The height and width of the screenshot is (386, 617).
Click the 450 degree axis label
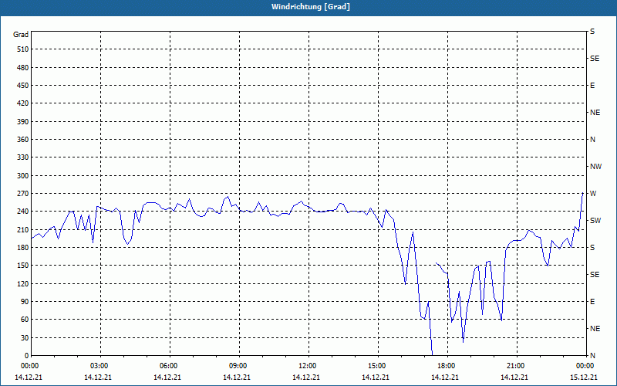(22, 86)
